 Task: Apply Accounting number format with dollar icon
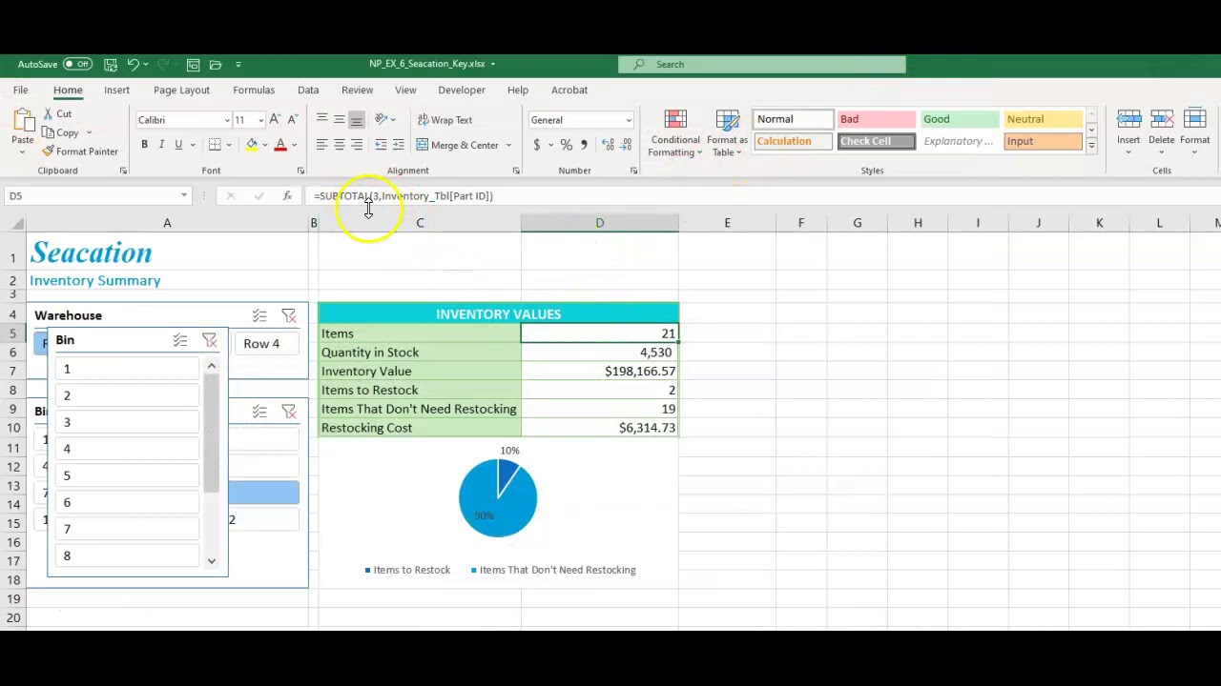pos(536,145)
